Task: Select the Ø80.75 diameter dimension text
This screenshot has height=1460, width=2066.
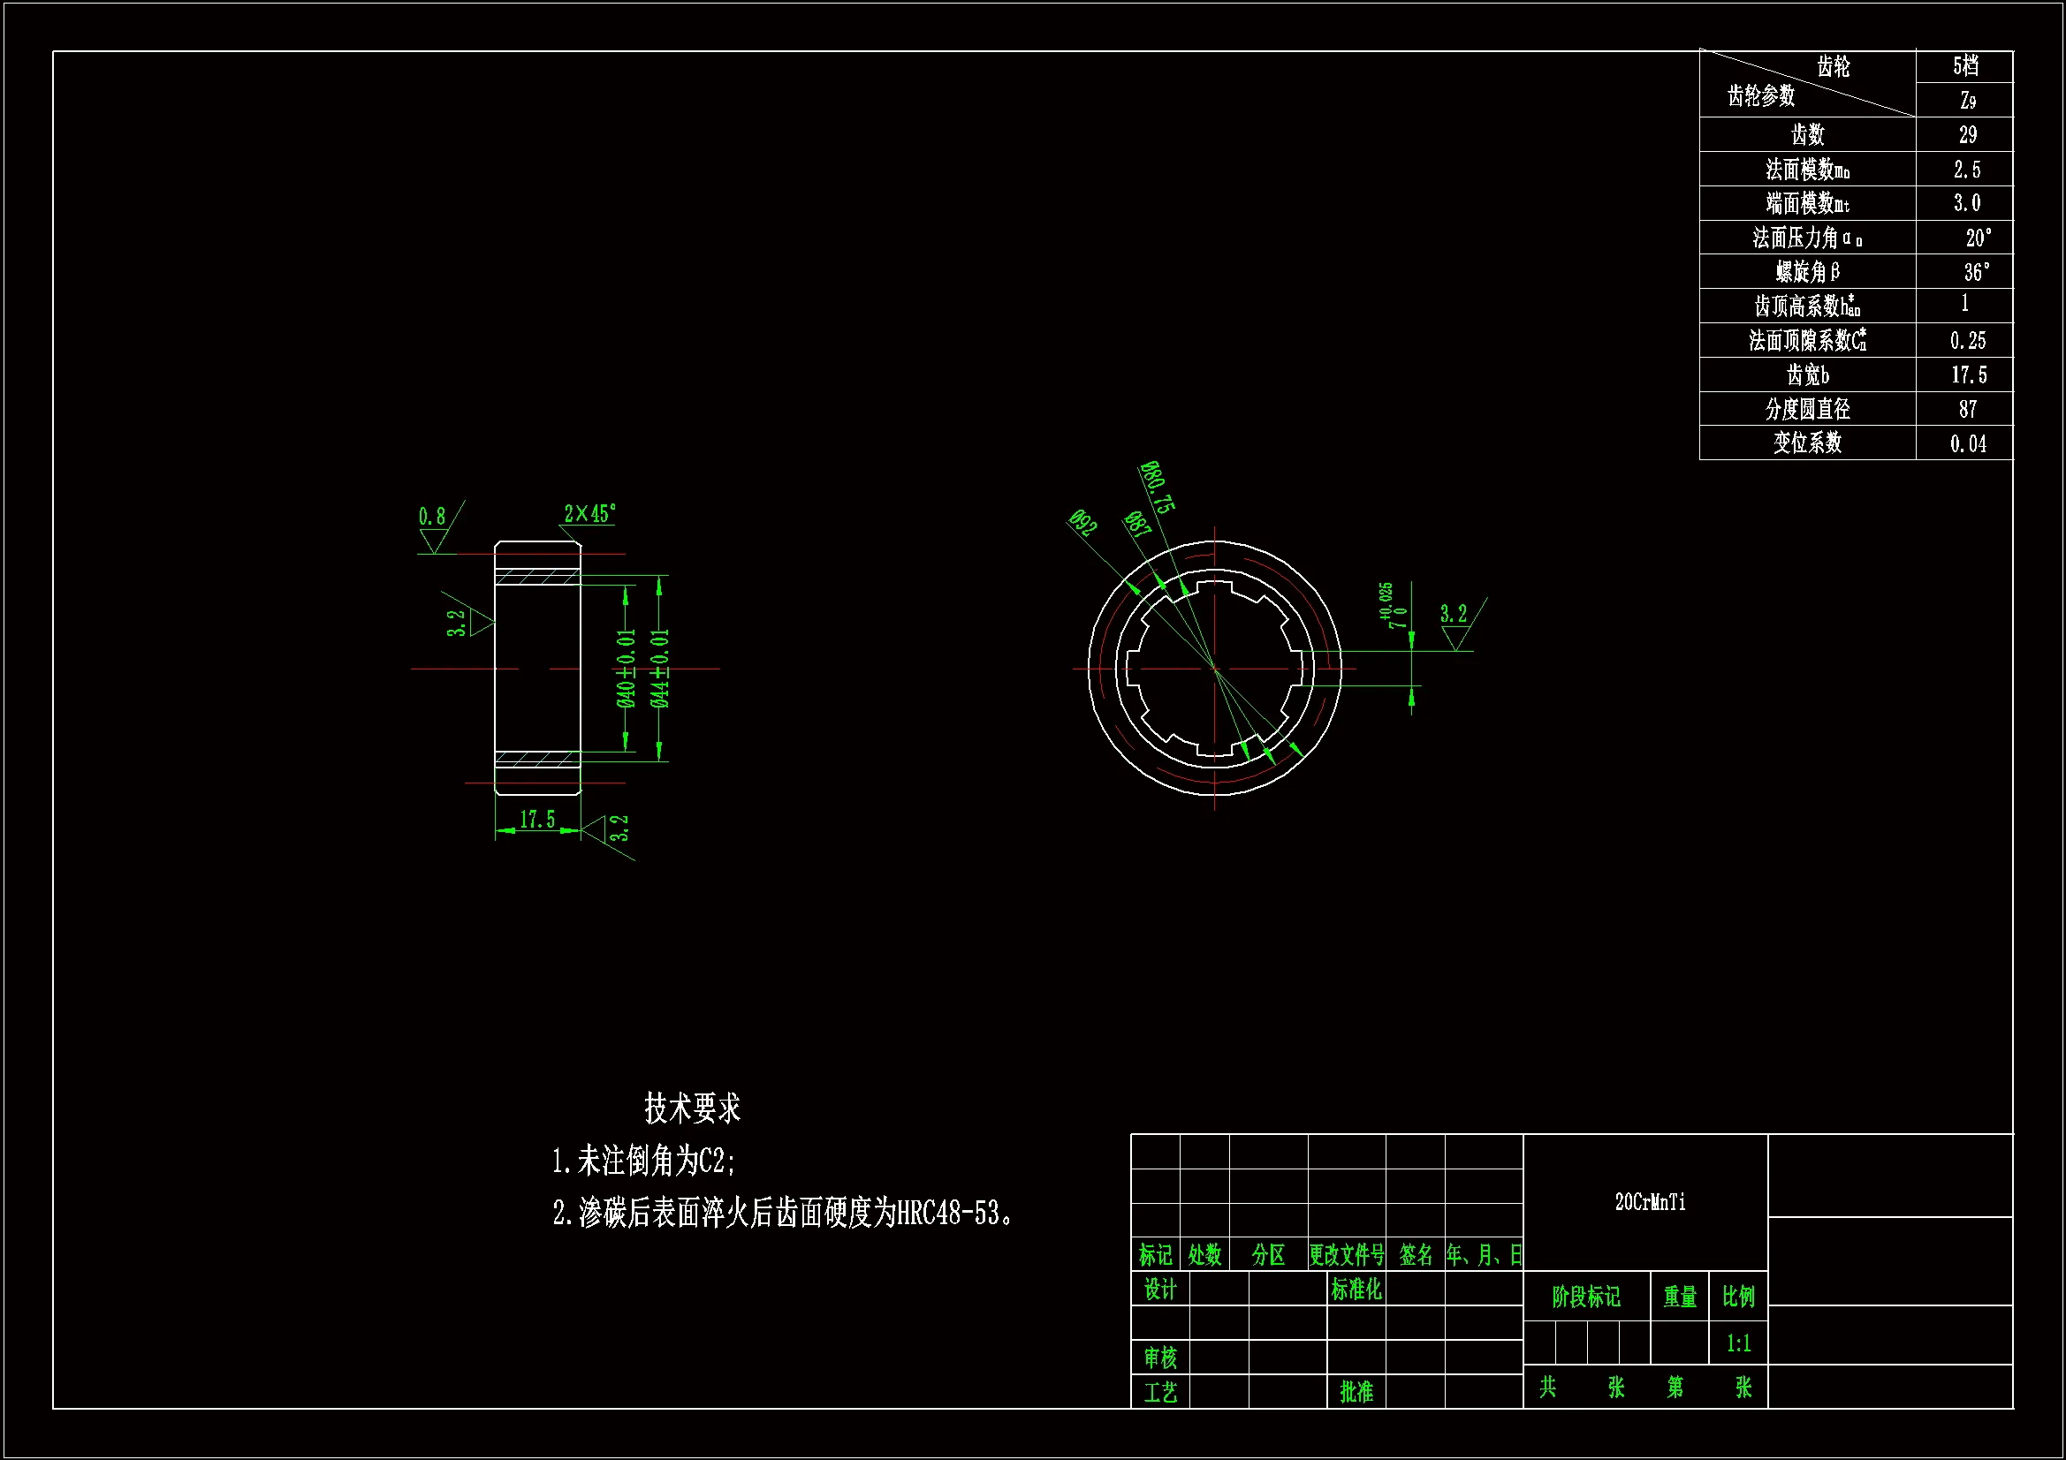Action: click(1157, 487)
